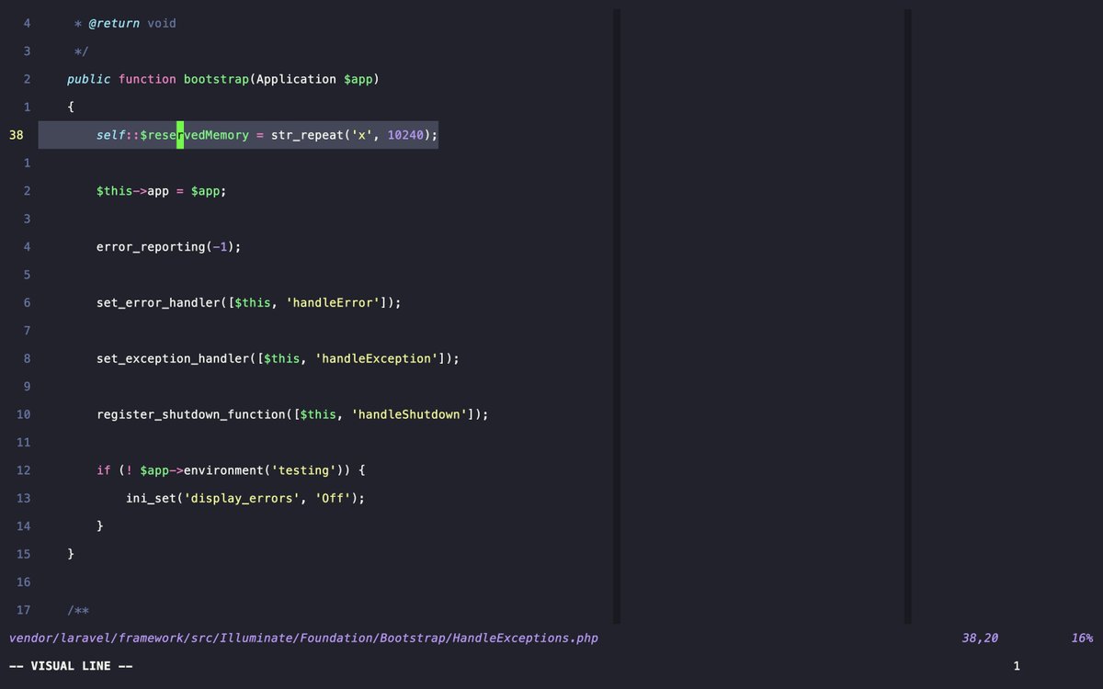Image resolution: width=1103 pixels, height=689 pixels.
Task: Click 'ini_set' function call
Action: [151, 498]
